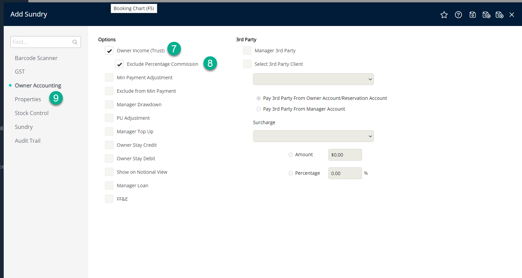Image resolution: width=522 pixels, height=278 pixels.
Task: Switch to the Stock Control section
Action: 32,113
